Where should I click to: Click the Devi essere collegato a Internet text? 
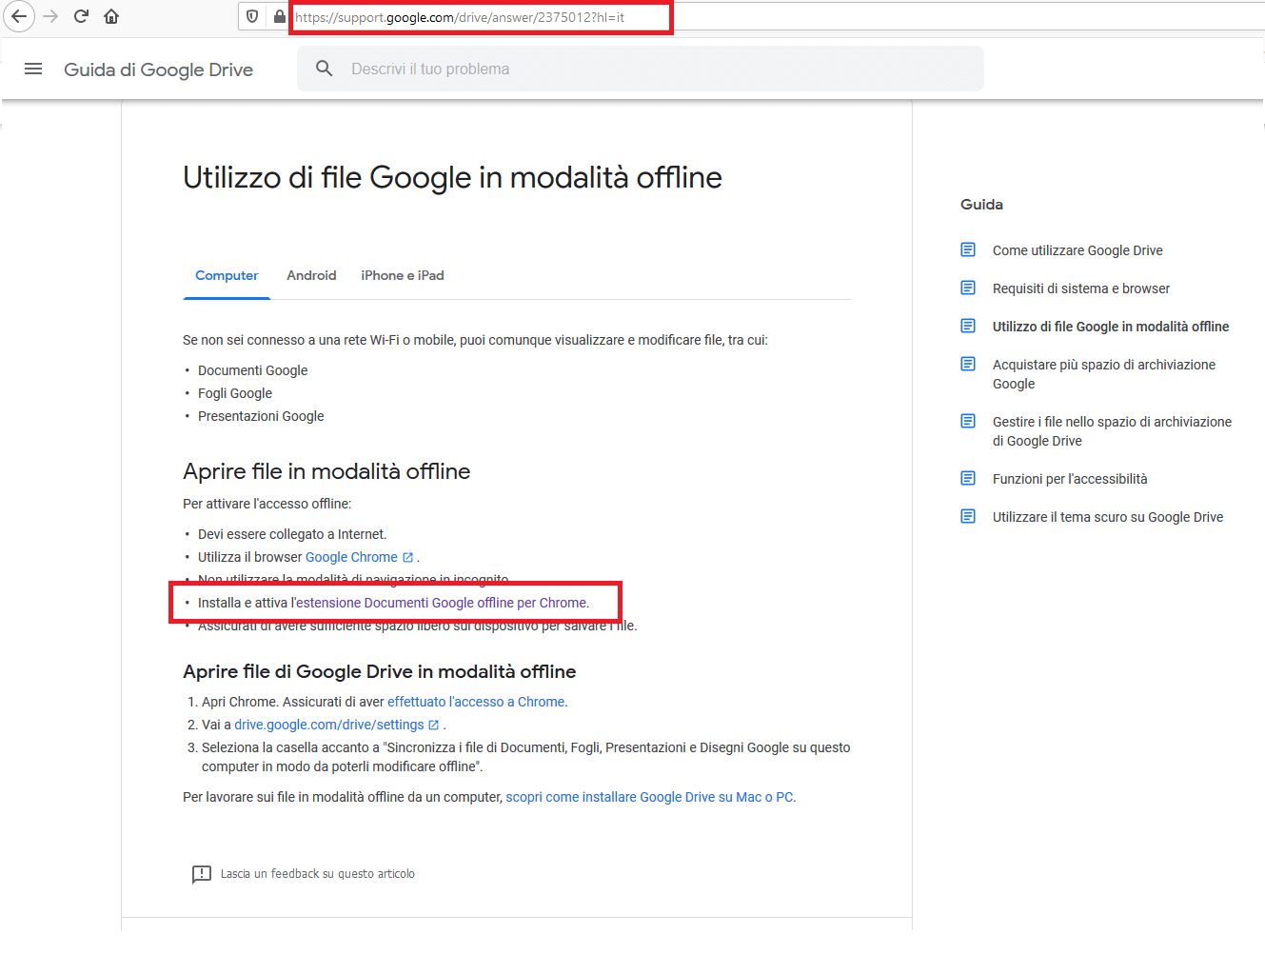point(292,534)
